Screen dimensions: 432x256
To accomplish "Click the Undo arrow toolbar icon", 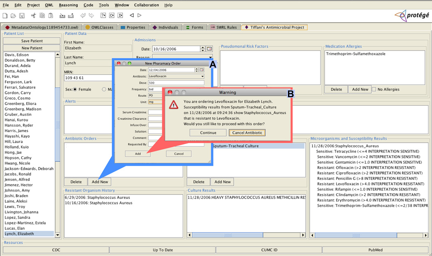I will [x=83, y=16].
